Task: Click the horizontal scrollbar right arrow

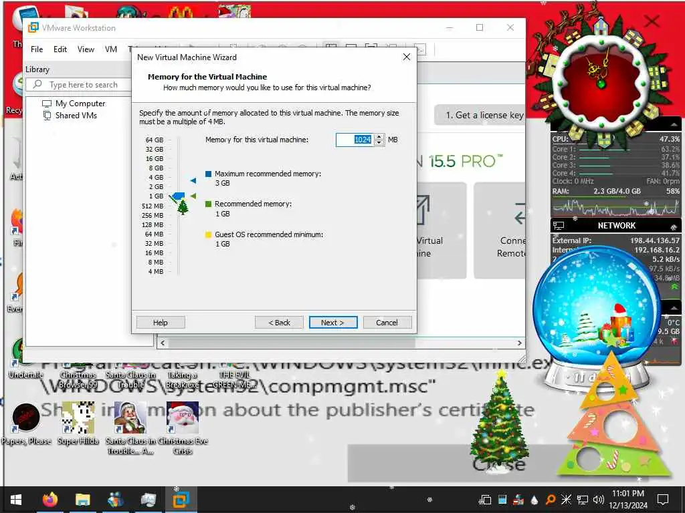Action: [519, 343]
